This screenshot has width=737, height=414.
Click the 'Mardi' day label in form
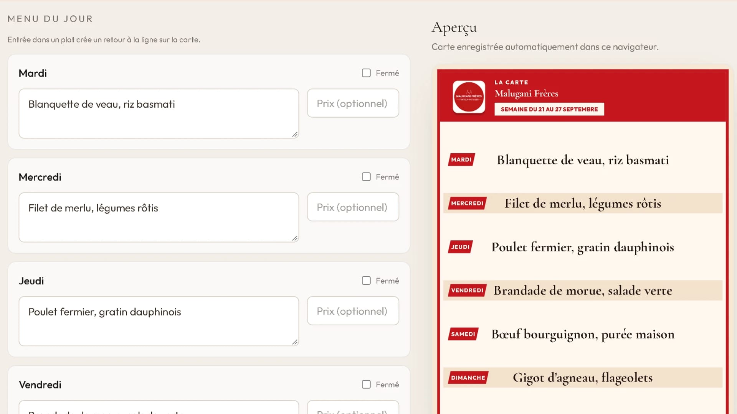(33, 73)
